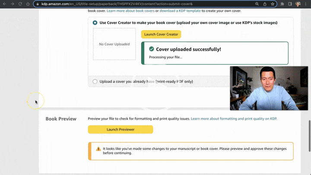Viewport: 311px width, 175px height.
Task: Click the webcam video overlay
Action: tap(269, 88)
